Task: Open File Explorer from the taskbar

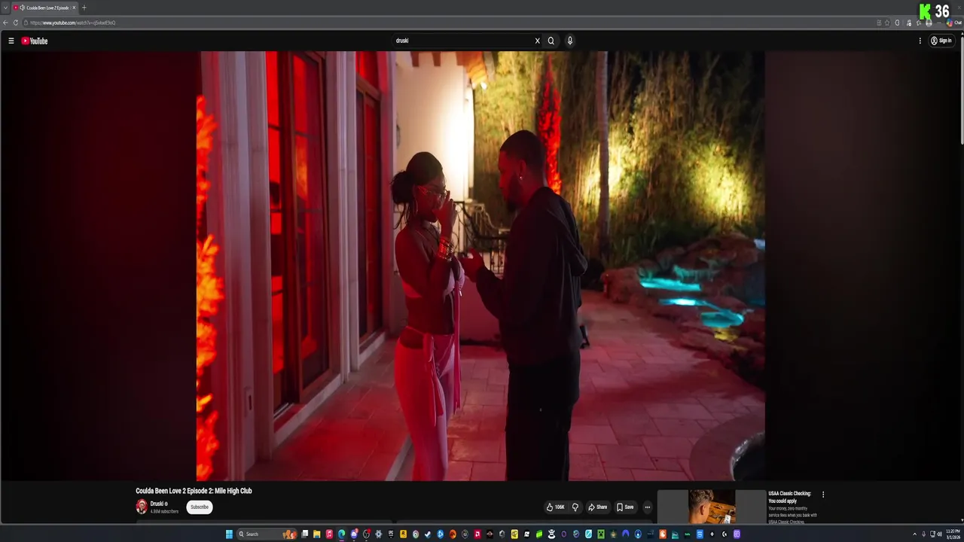Action: [x=316, y=534]
